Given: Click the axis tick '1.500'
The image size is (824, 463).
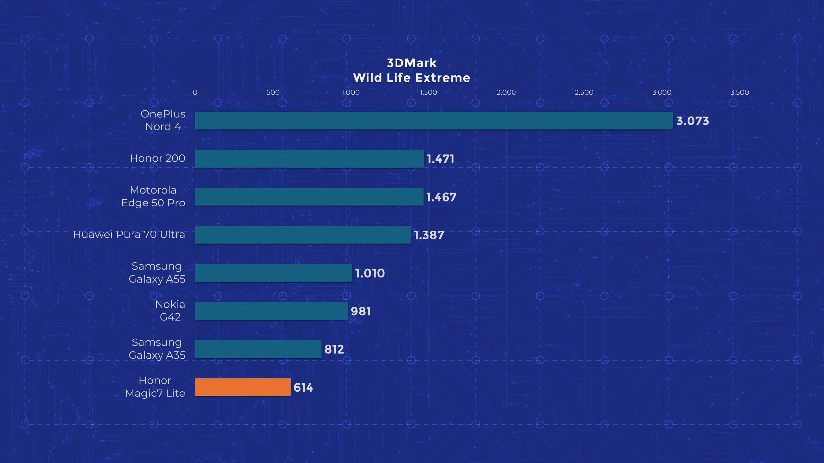Looking at the screenshot, I should [x=428, y=92].
